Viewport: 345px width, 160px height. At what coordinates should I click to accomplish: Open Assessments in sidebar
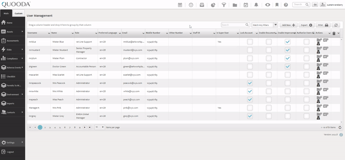[x=13, y=40]
